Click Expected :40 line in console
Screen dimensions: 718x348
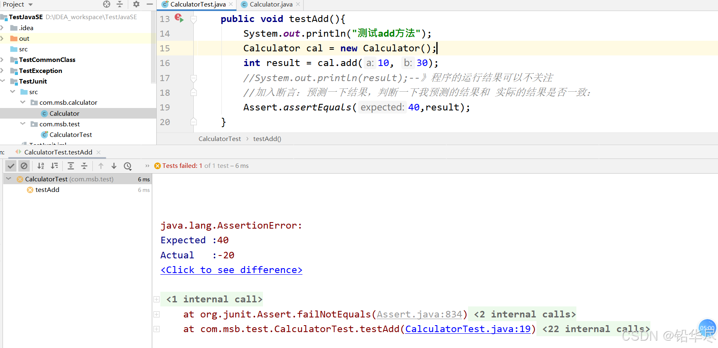pyautogui.click(x=195, y=240)
